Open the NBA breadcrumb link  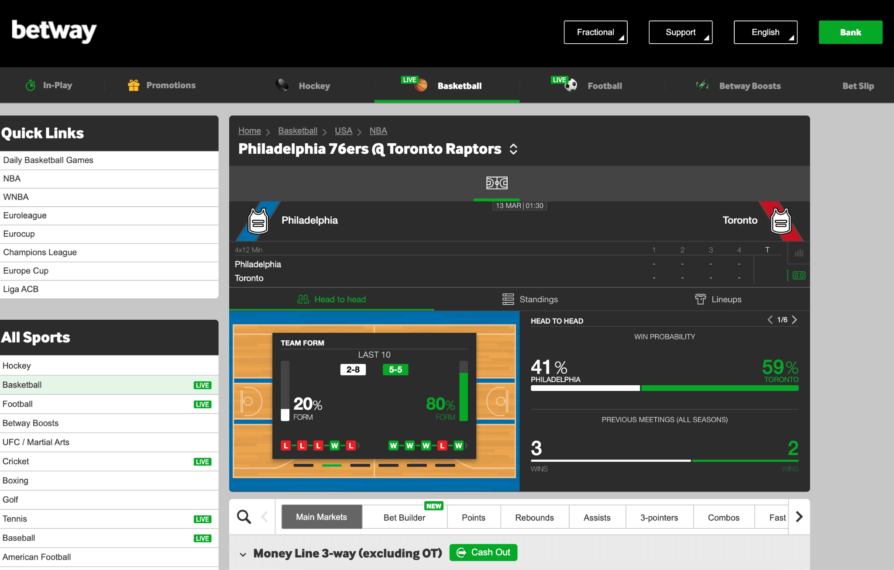[378, 130]
